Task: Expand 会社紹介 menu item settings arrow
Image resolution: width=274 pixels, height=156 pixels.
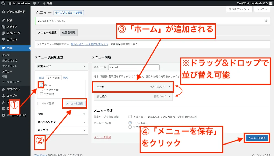Action: [169, 97]
